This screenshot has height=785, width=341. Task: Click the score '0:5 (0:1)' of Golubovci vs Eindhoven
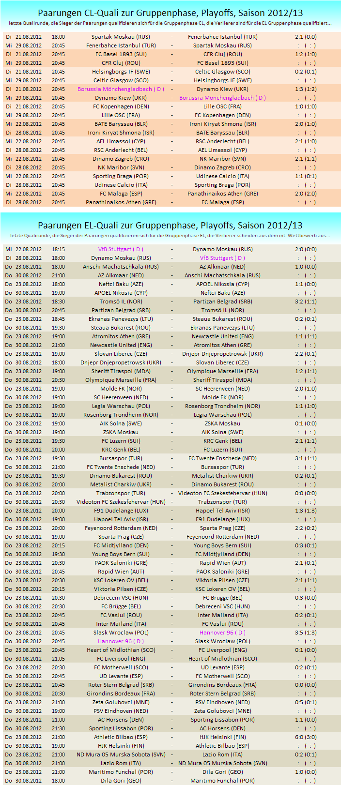tap(306, 702)
